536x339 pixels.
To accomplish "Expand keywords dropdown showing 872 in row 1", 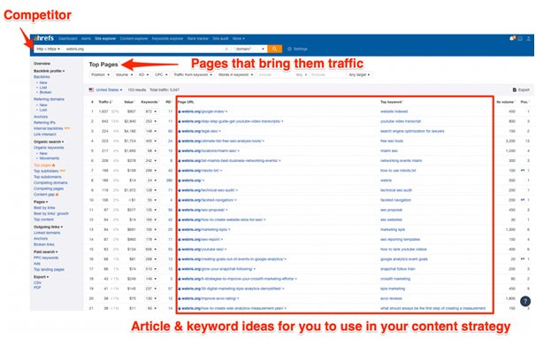I will tap(151, 112).
